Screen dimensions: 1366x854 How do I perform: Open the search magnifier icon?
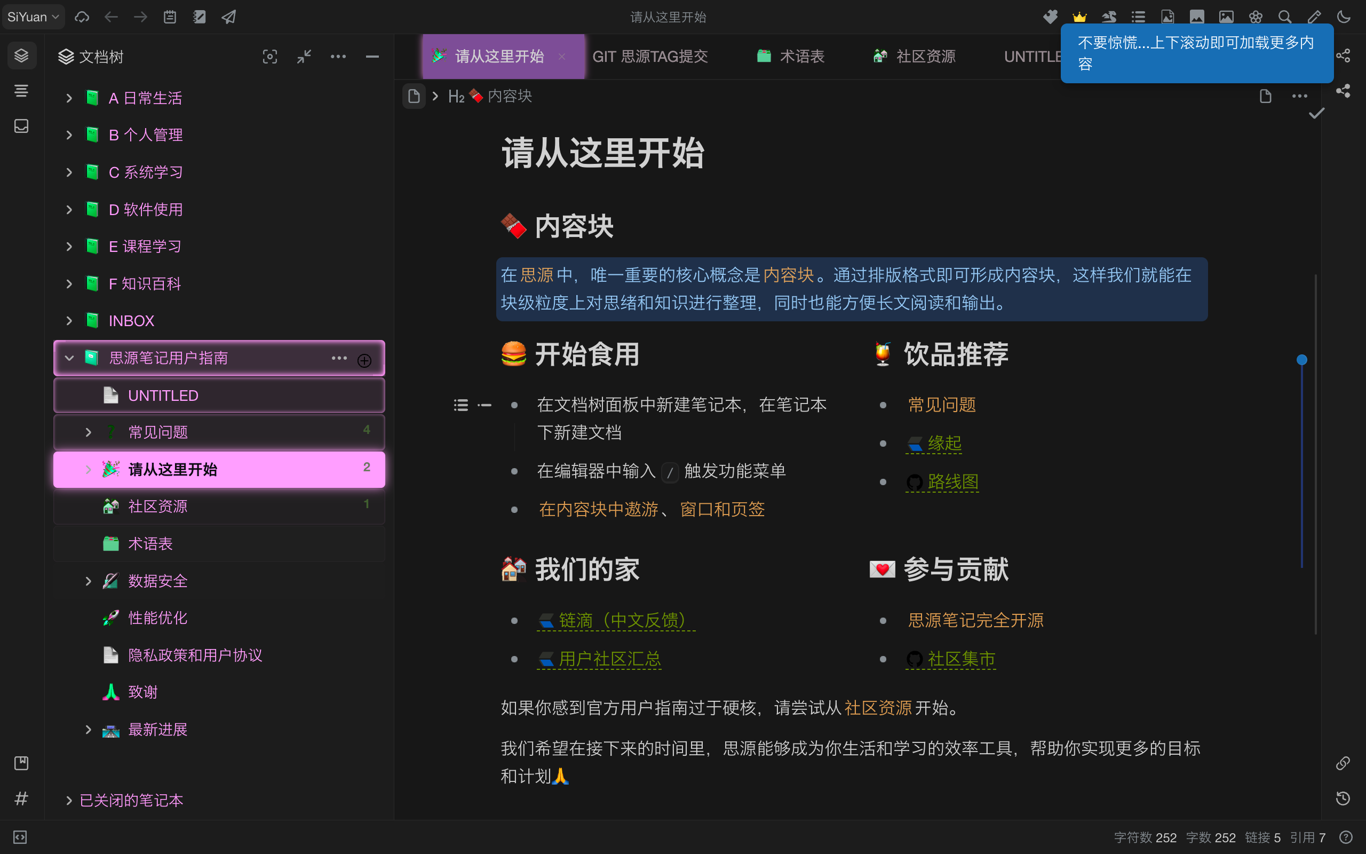pos(1285,17)
